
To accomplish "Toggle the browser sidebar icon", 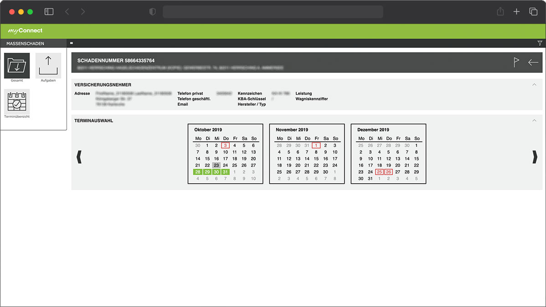I will click(49, 12).
